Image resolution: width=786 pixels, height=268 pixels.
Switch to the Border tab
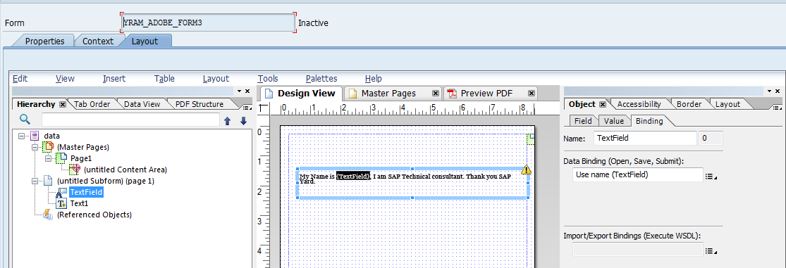(689, 104)
